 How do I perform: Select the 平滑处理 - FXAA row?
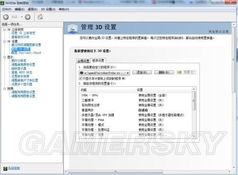(x=136, y=120)
